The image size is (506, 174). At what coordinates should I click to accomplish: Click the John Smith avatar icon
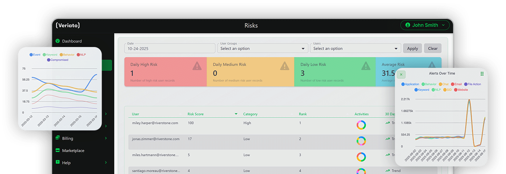pyautogui.click(x=408, y=25)
